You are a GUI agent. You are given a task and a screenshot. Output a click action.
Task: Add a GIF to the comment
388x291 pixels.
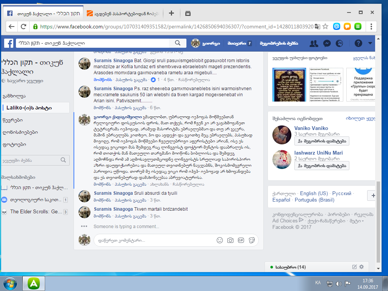click(x=241, y=240)
